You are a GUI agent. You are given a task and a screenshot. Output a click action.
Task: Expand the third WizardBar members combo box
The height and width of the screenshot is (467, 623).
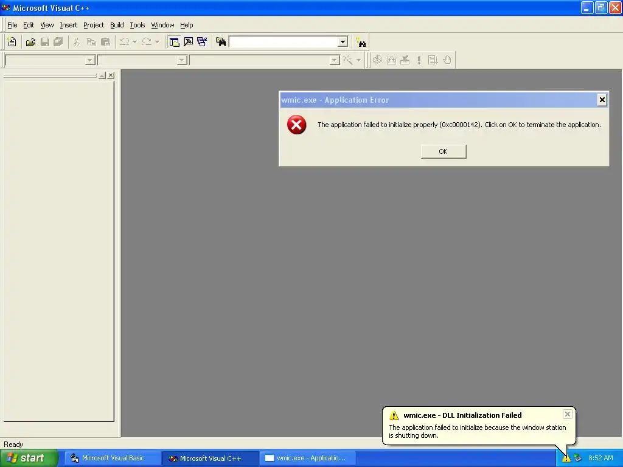click(x=335, y=60)
